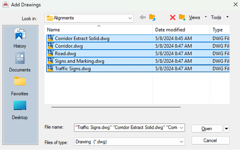240x150 pixels.
Task: Expand the Look in Alignments dropdown
Action: pyautogui.click(x=130, y=18)
